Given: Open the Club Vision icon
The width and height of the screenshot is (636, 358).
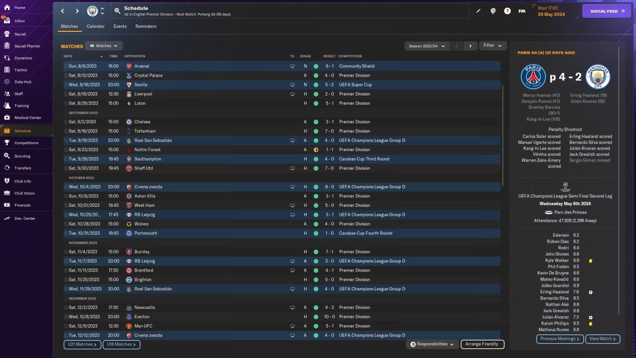Looking at the screenshot, I should 7,193.
